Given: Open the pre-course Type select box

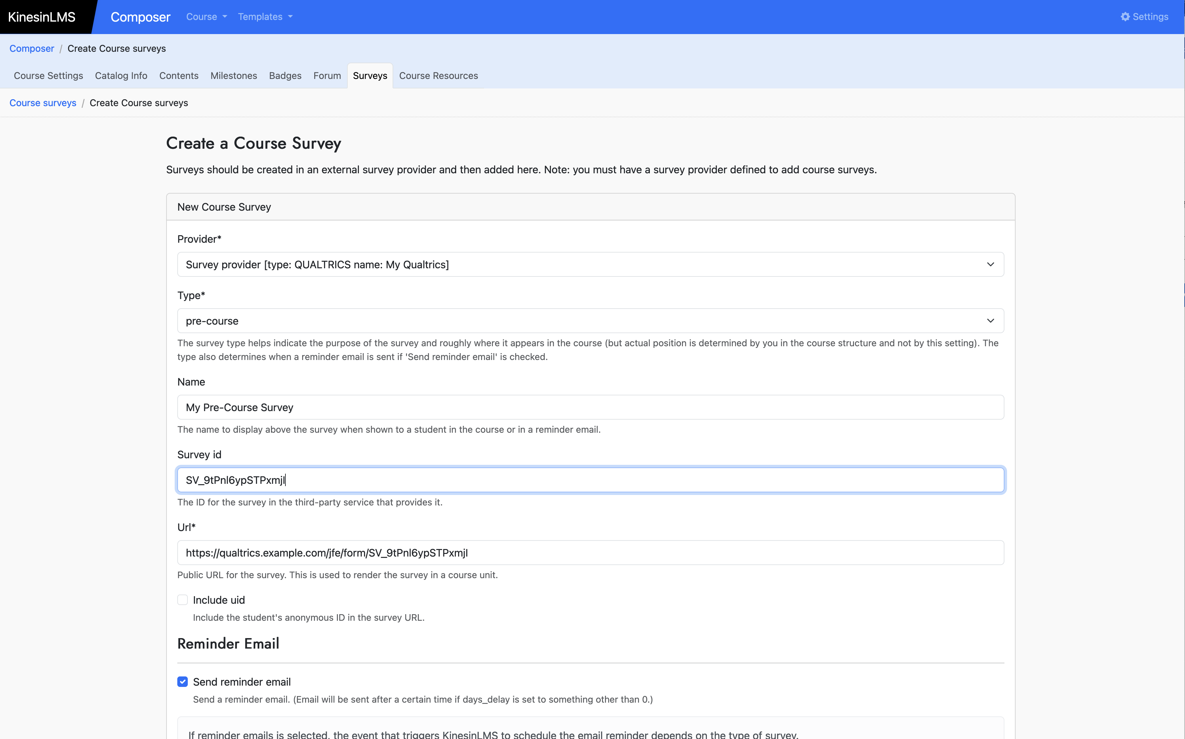Looking at the screenshot, I should coord(582,321).
